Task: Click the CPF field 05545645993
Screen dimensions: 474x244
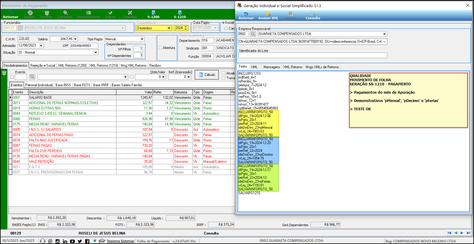Action: point(84,46)
